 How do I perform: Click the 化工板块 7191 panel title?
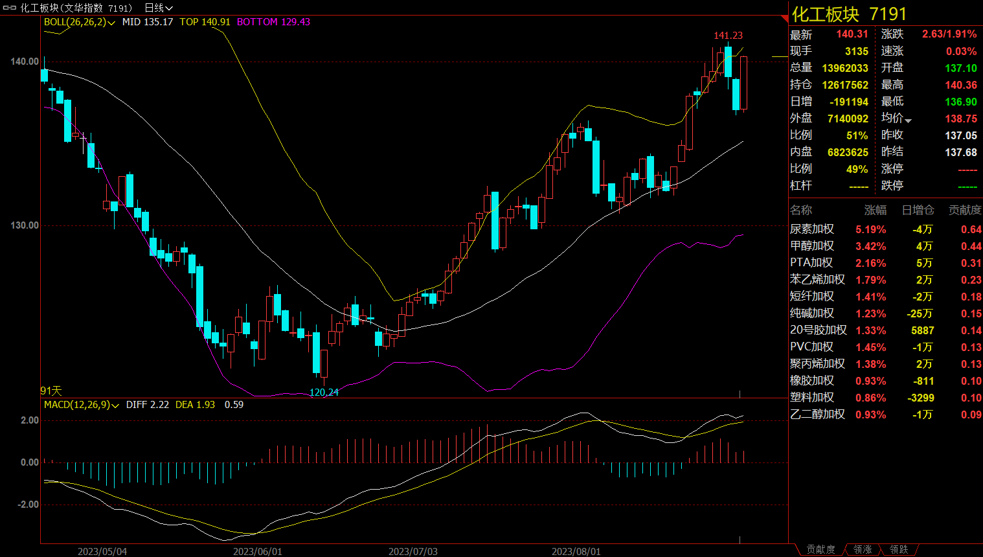click(x=849, y=14)
